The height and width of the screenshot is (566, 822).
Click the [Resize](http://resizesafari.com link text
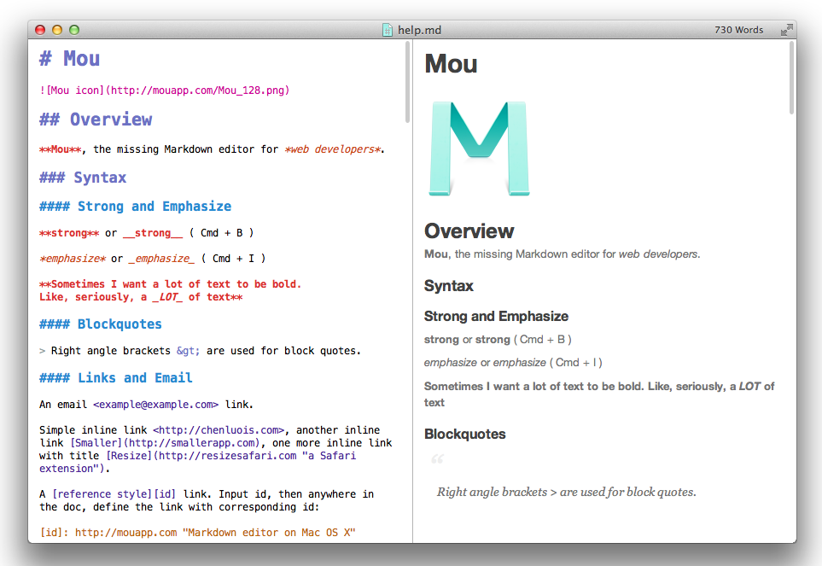(201, 456)
